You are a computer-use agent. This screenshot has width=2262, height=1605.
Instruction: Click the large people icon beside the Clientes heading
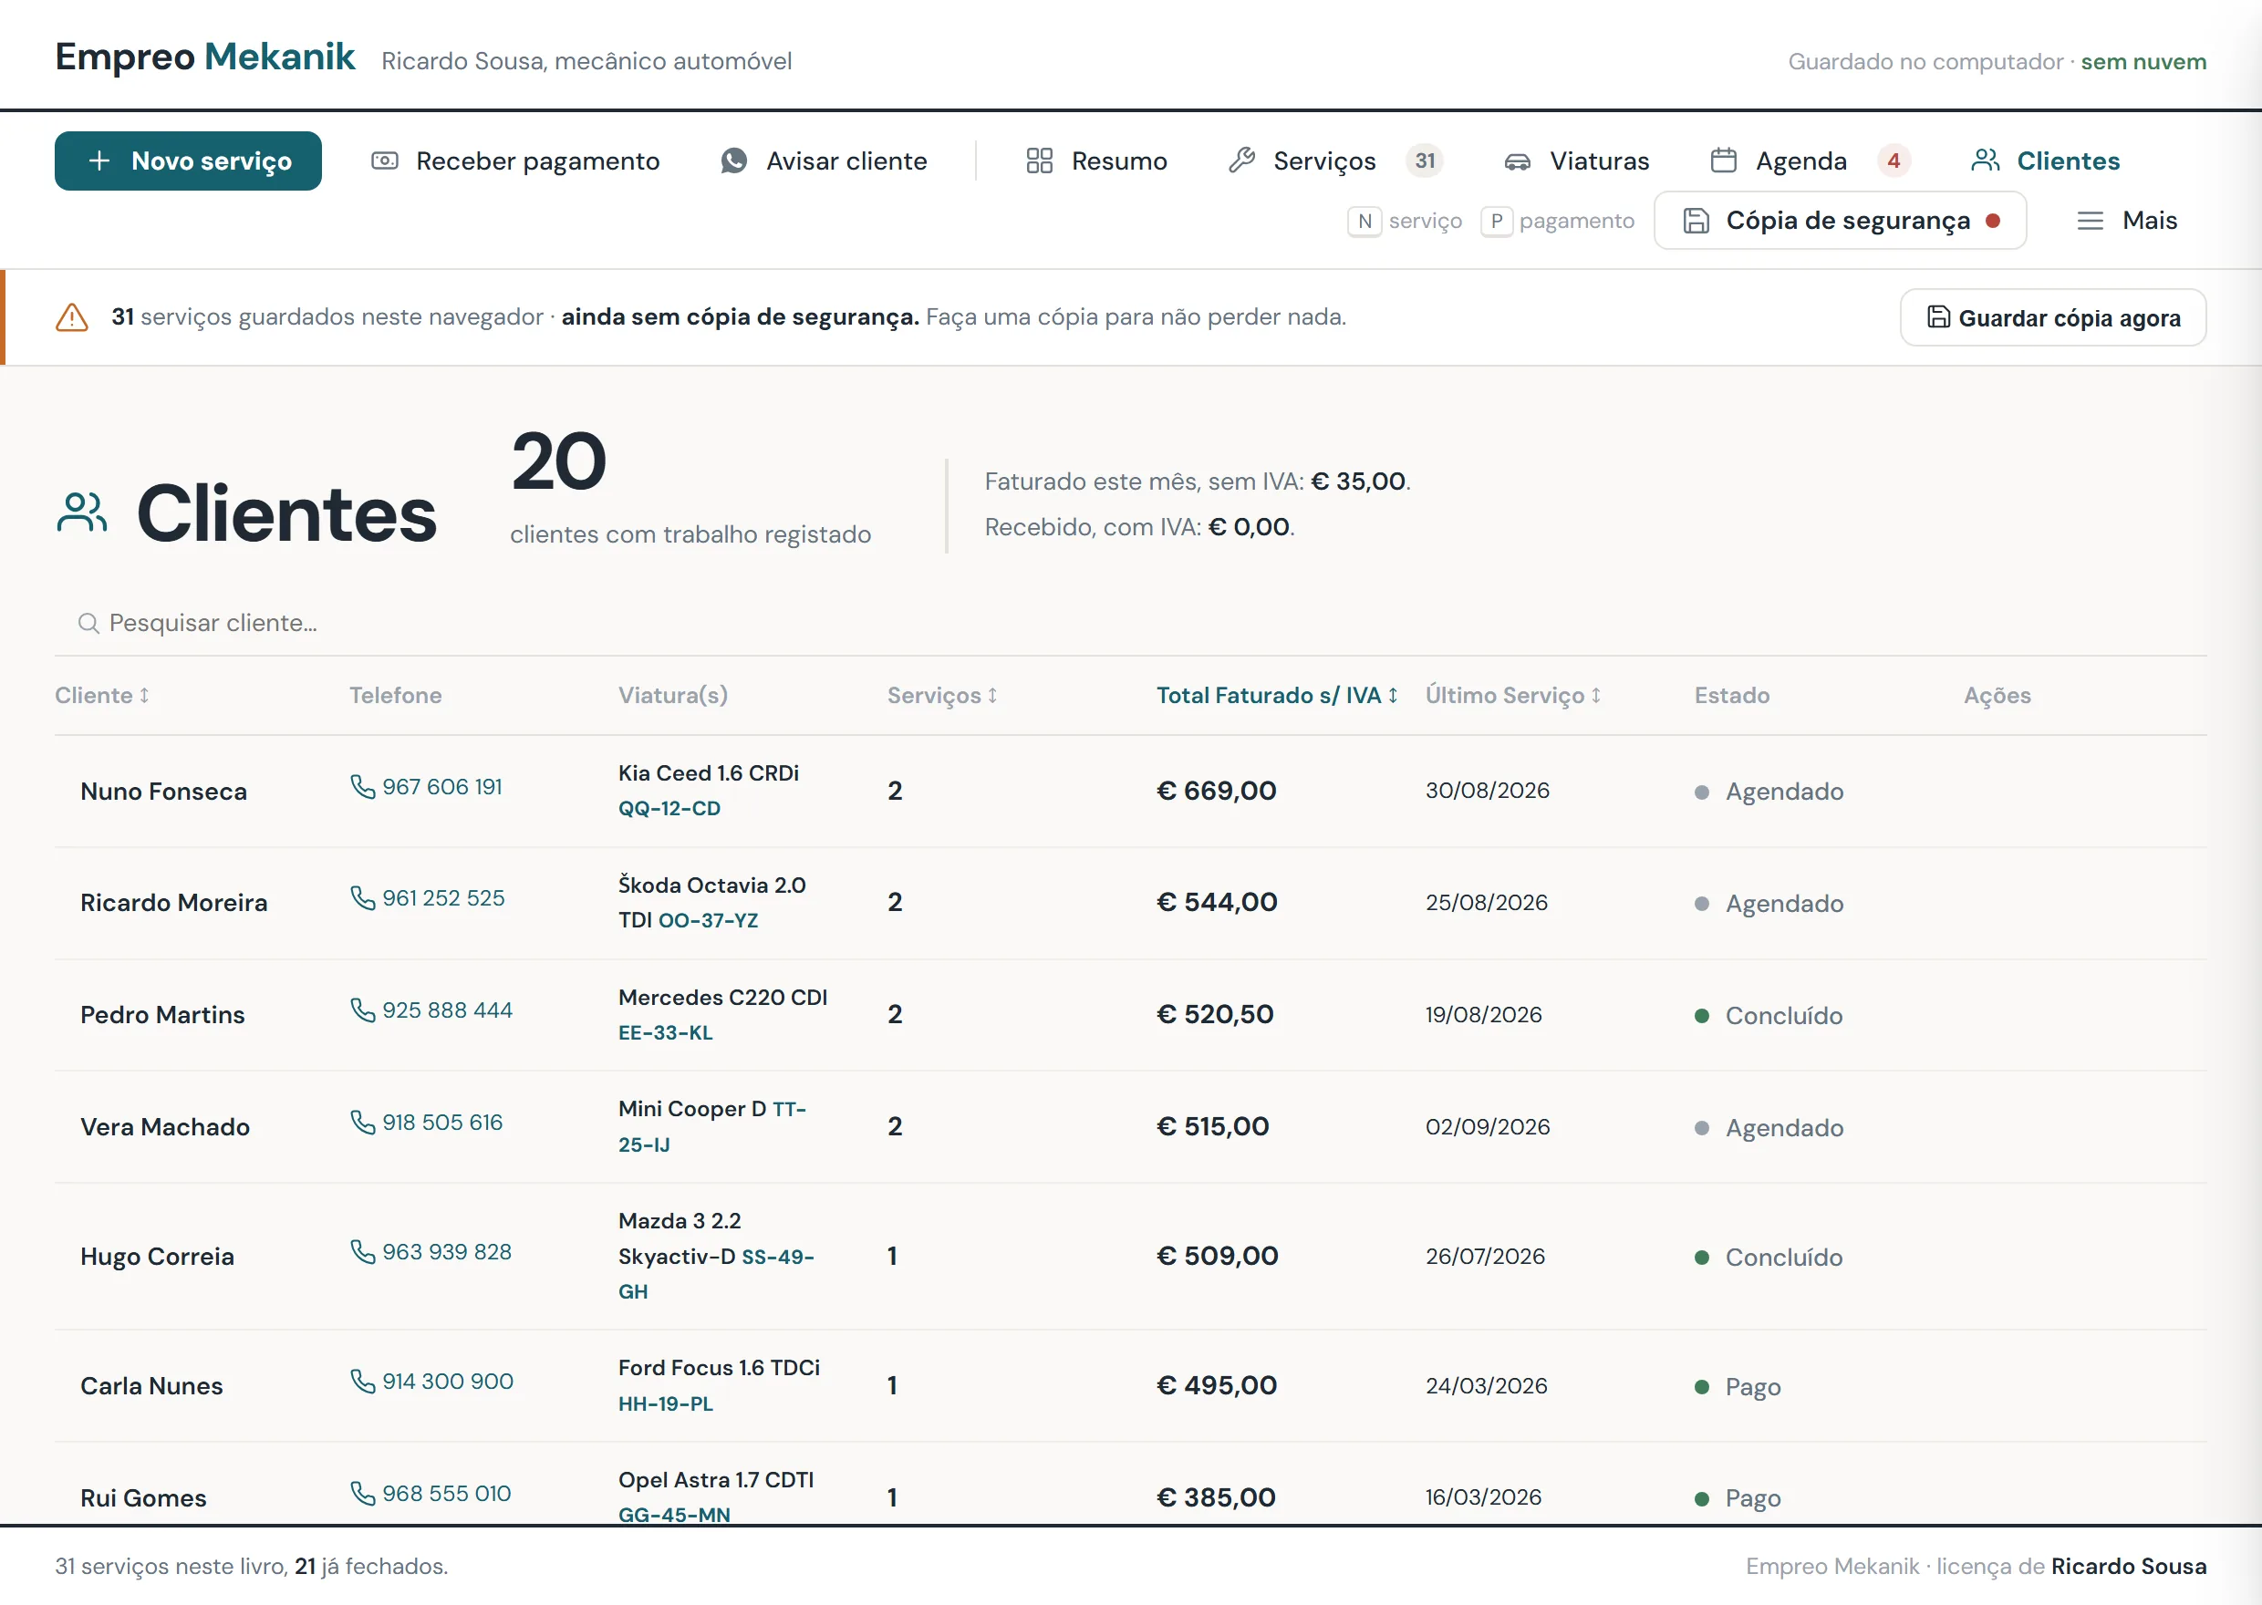[82, 513]
